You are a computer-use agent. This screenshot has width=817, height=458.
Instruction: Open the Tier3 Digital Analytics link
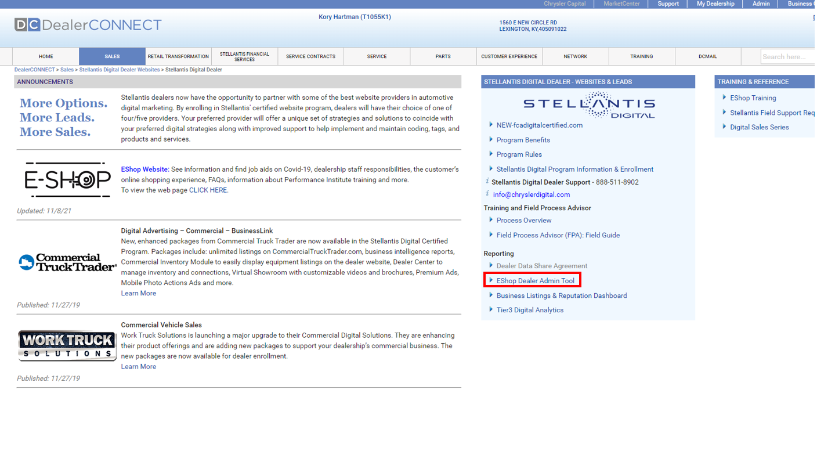click(530, 310)
